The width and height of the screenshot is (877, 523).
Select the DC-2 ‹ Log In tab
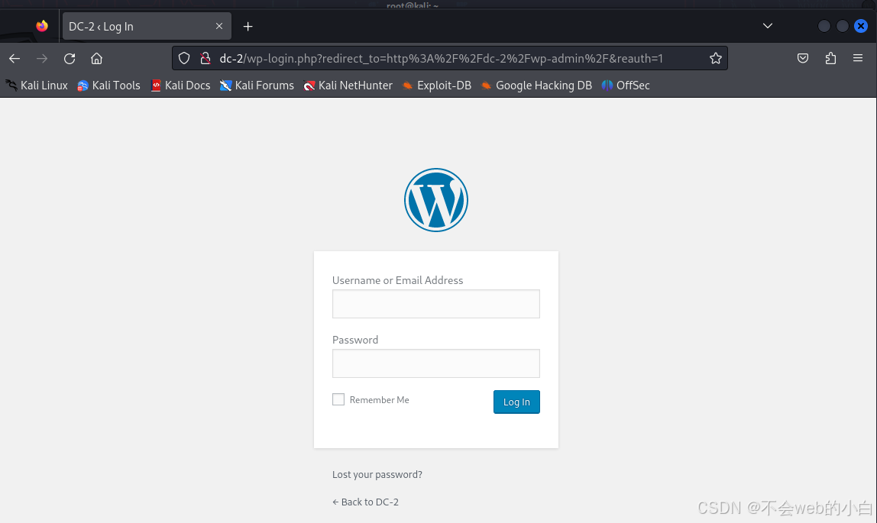pos(147,26)
